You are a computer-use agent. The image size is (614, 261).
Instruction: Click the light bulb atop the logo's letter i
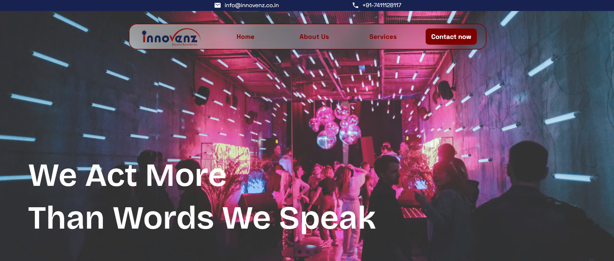[x=144, y=32]
